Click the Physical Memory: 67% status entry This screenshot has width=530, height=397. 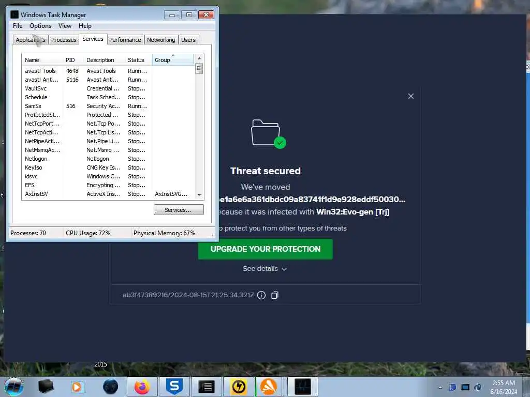(164, 233)
